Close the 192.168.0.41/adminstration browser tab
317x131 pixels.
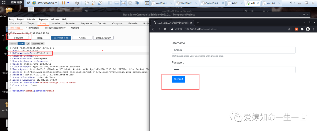tap(191, 23)
